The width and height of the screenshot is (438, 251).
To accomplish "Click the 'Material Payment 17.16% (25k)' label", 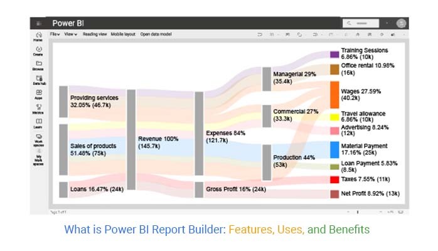I will (364, 149).
